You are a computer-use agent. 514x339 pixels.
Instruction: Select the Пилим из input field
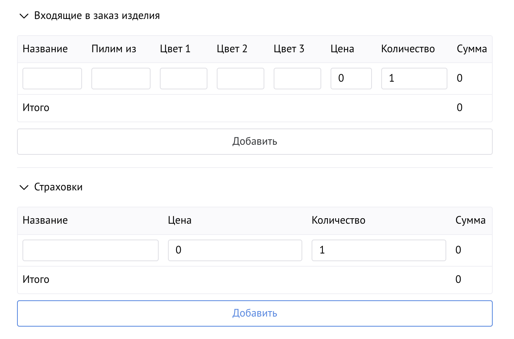pos(121,78)
